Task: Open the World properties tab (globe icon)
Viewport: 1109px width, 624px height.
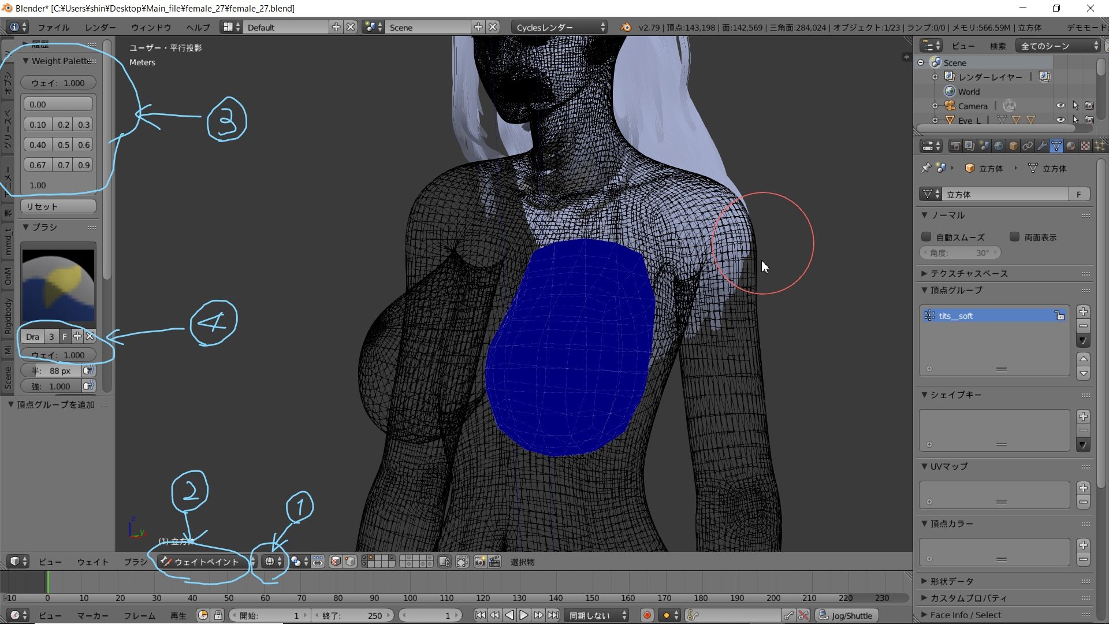Action: [999, 146]
